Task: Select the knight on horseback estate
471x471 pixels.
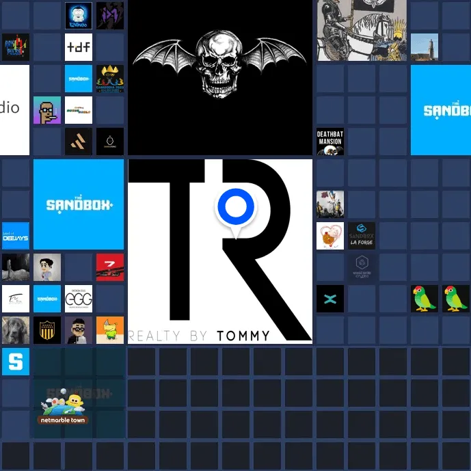Action: [362, 30]
